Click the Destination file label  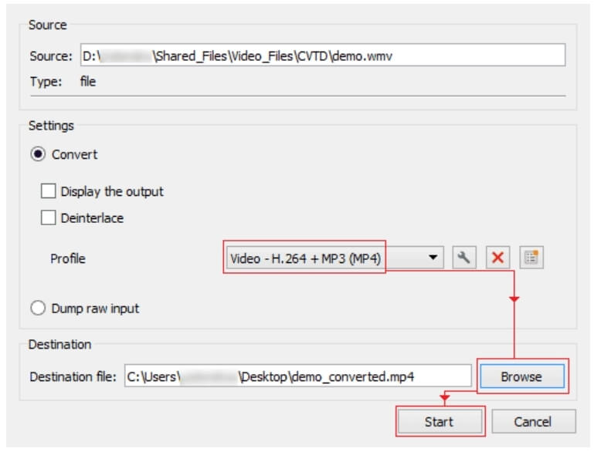(73, 377)
